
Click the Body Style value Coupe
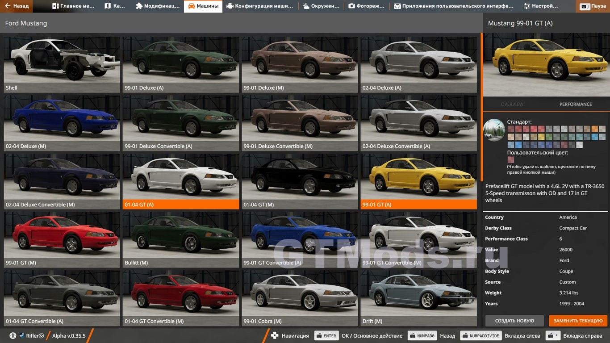coord(566,271)
